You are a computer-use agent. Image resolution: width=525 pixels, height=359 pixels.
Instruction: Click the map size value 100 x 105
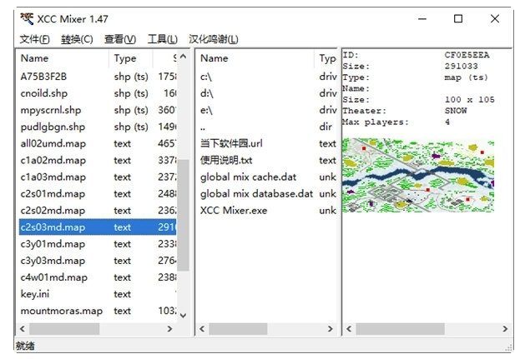[x=469, y=100]
